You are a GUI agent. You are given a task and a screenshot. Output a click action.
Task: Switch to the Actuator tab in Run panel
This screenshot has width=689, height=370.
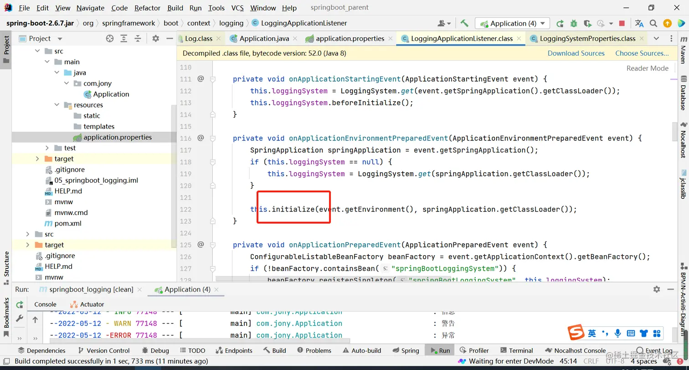pos(87,304)
